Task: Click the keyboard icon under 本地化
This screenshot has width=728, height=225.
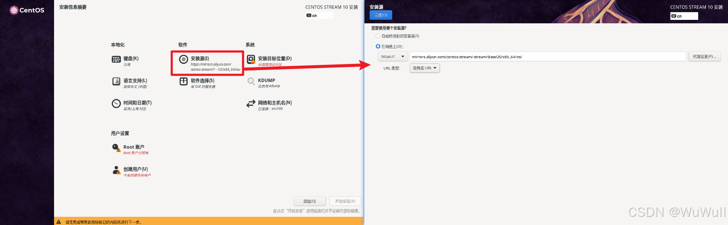Action: click(x=116, y=60)
